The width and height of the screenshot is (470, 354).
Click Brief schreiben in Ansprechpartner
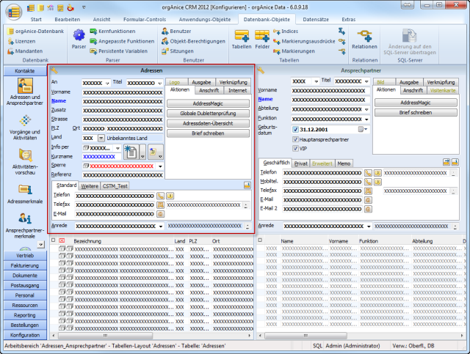click(416, 113)
